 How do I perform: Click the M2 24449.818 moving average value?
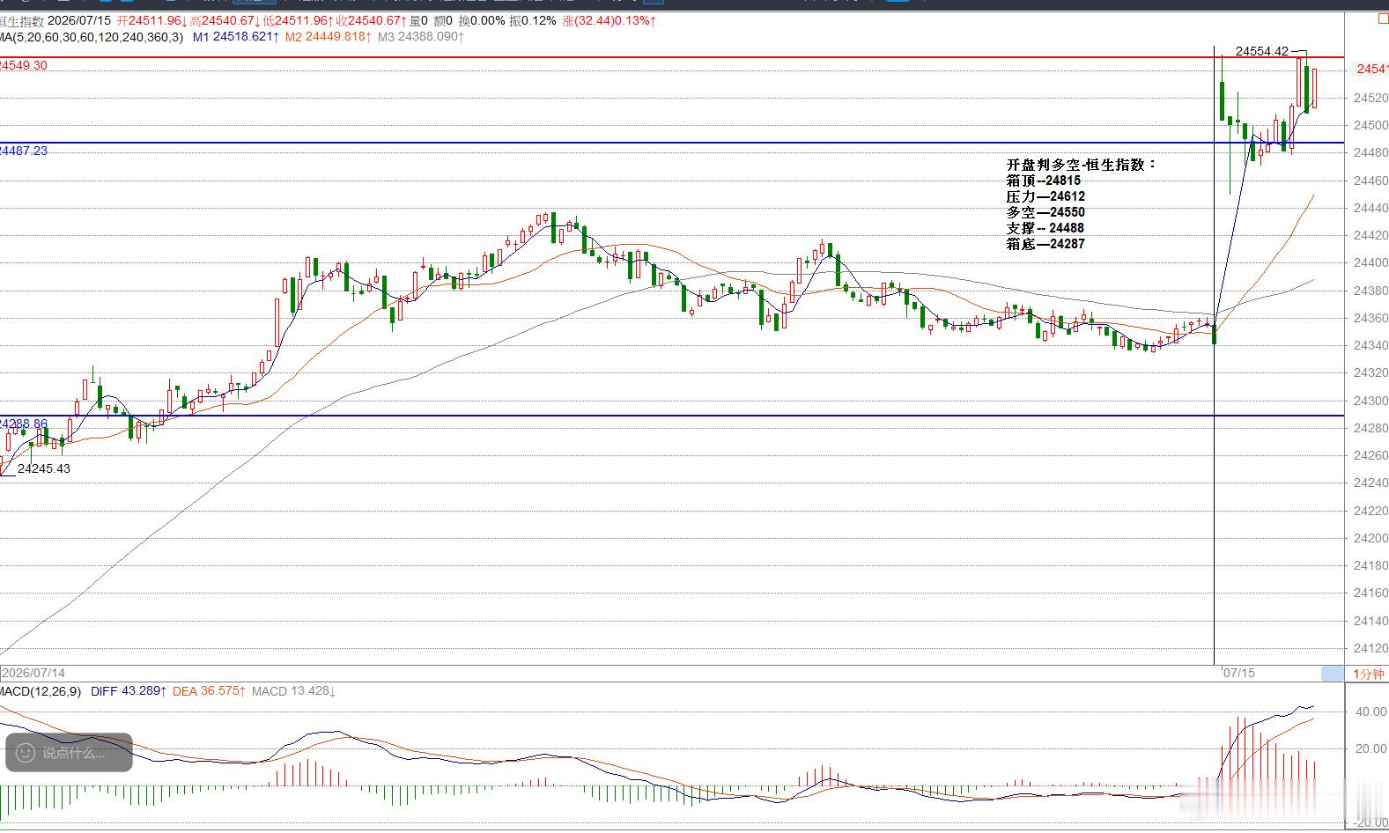[x=328, y=37]
